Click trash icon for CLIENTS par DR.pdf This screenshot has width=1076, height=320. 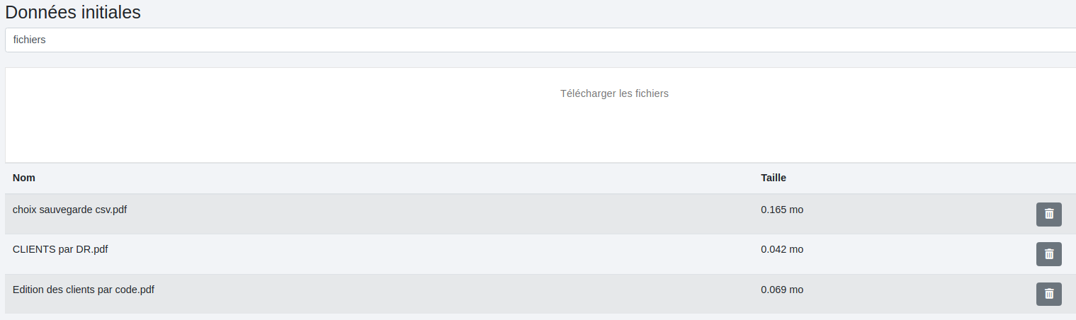pyautogui.click(x=1048, y=253)
